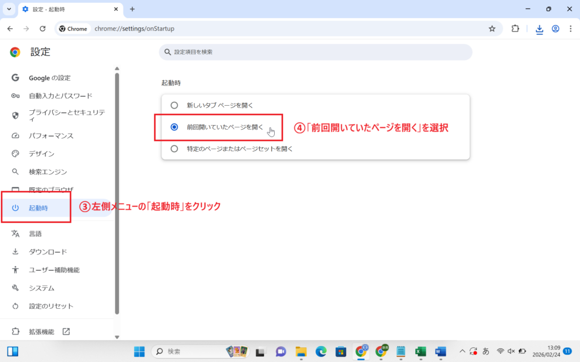580x362 pixels.
Task: Click the reload page icon
Action: point(42,29)
